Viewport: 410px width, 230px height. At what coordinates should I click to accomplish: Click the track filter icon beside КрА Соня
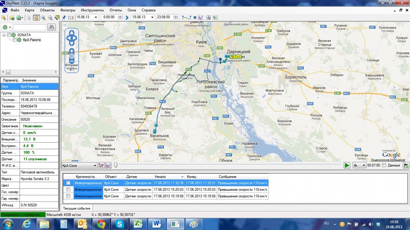point(101,165)
